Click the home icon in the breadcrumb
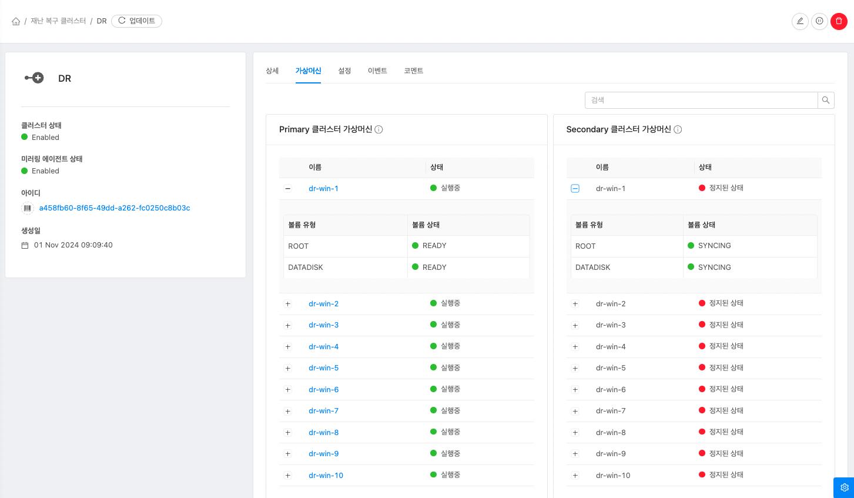The height and width of the screenshot is (498, 854). click(16, 21)
